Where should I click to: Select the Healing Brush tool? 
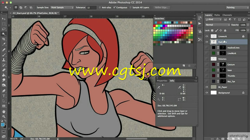[4, 50]
